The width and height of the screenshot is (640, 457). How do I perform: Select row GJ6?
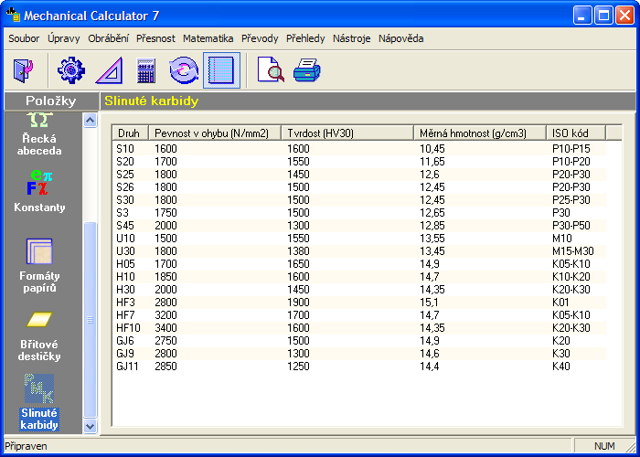pyautogui.click(x=359, y=341)
